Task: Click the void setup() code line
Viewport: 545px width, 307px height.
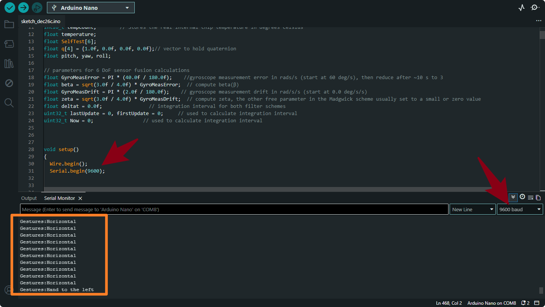Action: (61, 150)
